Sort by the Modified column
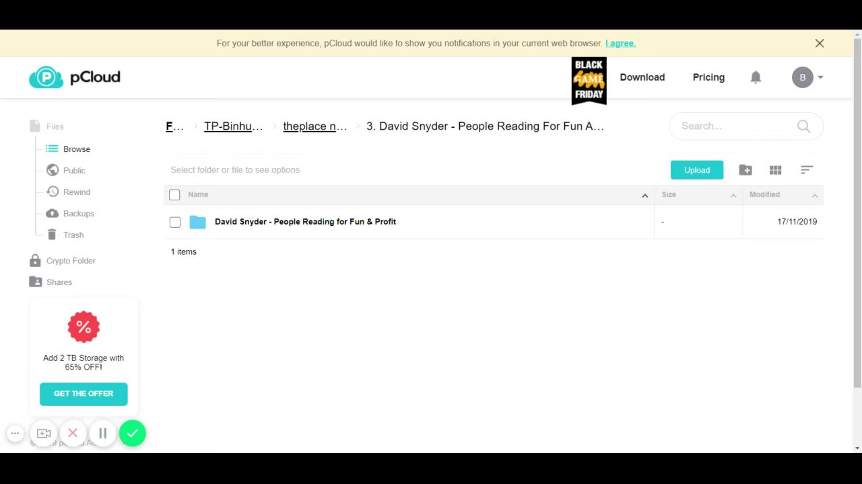862x484 pixels. (x=764, y=194)
